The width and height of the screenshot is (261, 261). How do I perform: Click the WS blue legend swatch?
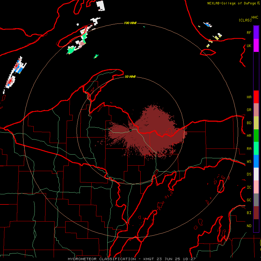pos(256,161)
